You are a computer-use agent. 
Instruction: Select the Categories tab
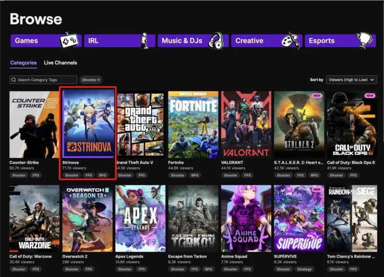(23, 63)
